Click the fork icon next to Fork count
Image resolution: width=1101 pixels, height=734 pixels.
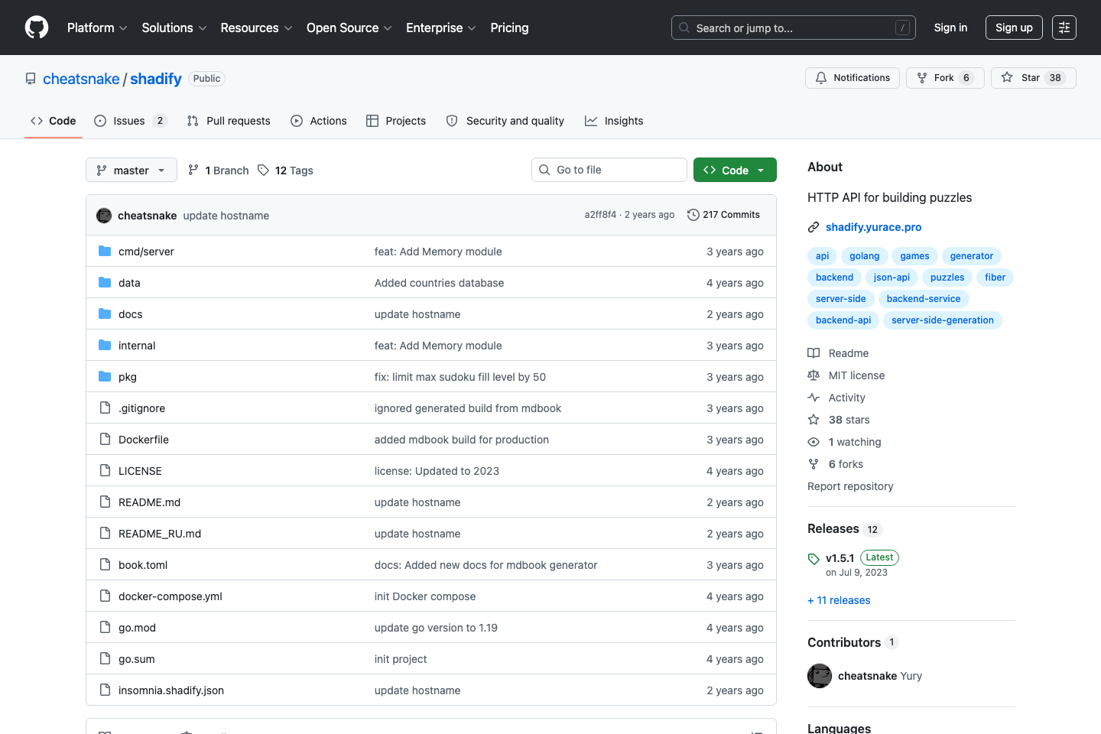[924, 77]
